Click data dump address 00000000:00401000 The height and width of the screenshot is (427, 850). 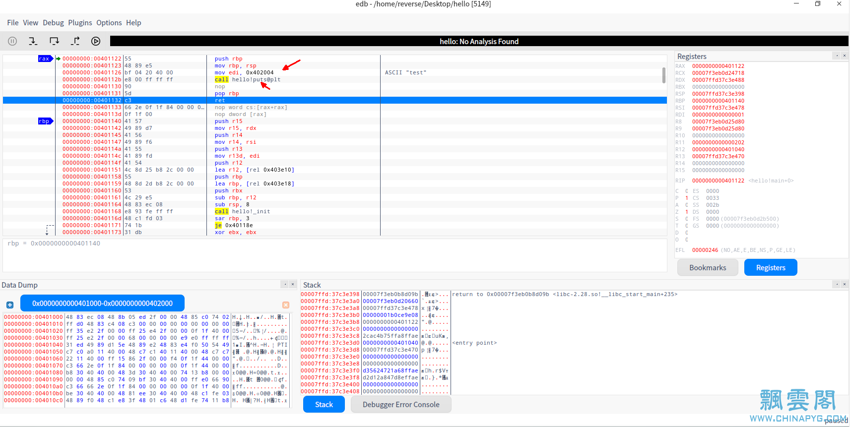click(34, 317)
